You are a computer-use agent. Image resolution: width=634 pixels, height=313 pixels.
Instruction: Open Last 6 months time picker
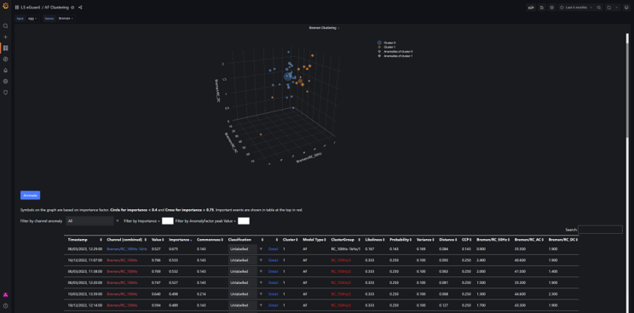click(x=576, y=8)
